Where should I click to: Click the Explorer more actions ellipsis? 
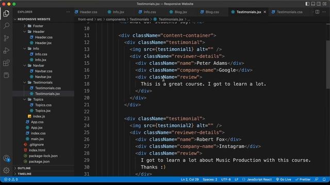click(x=68, y=12)
